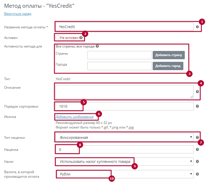Click help icon beside sort order field

pyautogui.click(x=197, y=106)
